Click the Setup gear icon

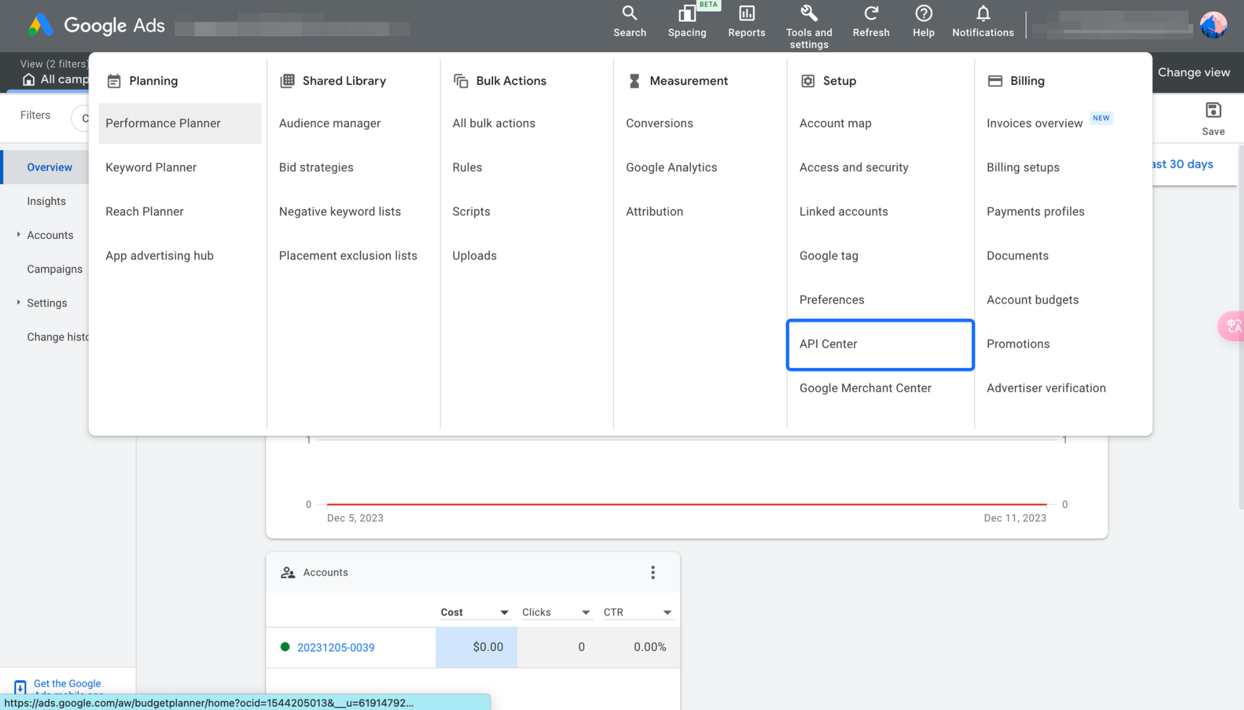click(x=807, y=81)
